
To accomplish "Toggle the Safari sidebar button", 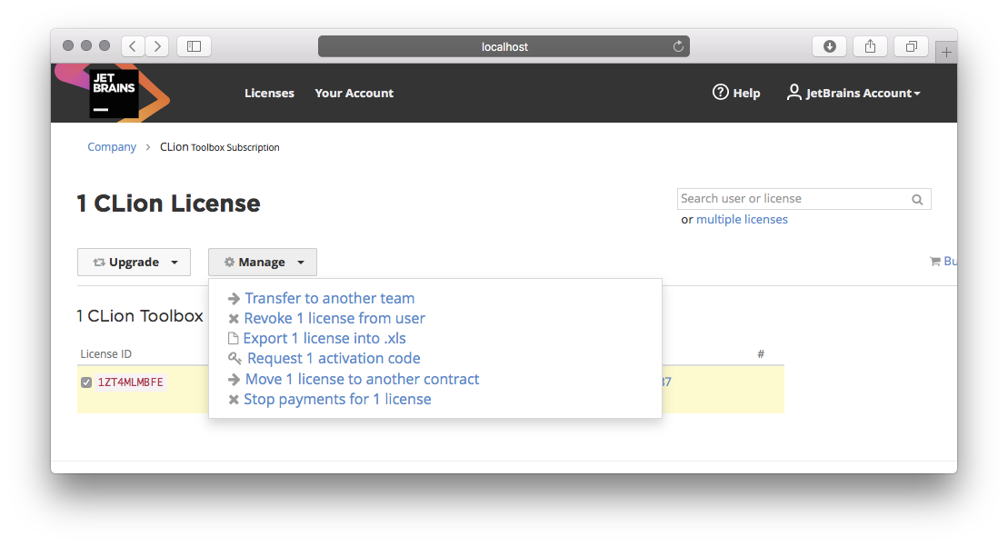I will (194, 46).
